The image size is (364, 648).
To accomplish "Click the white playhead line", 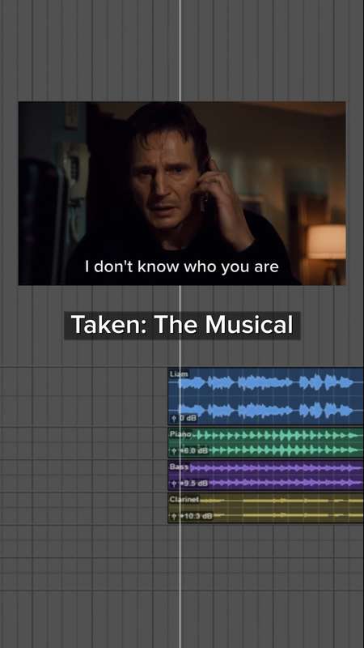I will [x=180, y=578].
